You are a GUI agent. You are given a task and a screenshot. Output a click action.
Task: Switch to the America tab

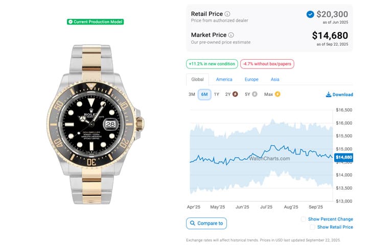[224, 80]
